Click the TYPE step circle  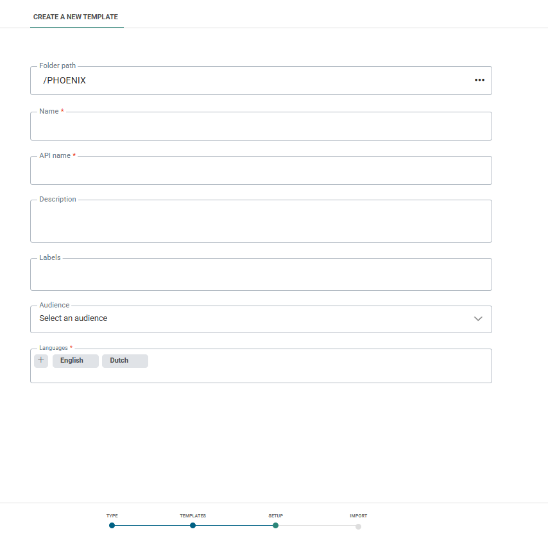(112, 526)
